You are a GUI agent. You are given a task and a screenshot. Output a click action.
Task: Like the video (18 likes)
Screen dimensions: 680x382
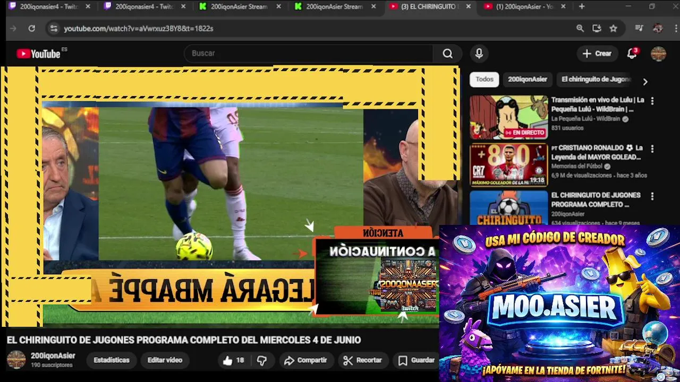234,360
